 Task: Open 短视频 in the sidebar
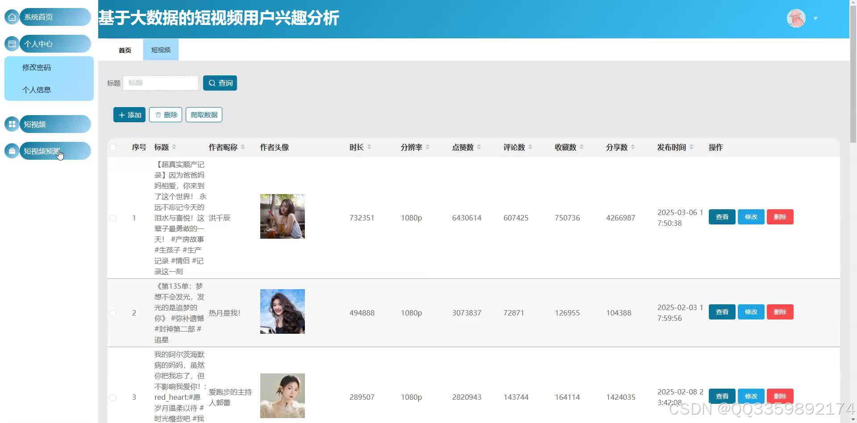pos(55,124)
